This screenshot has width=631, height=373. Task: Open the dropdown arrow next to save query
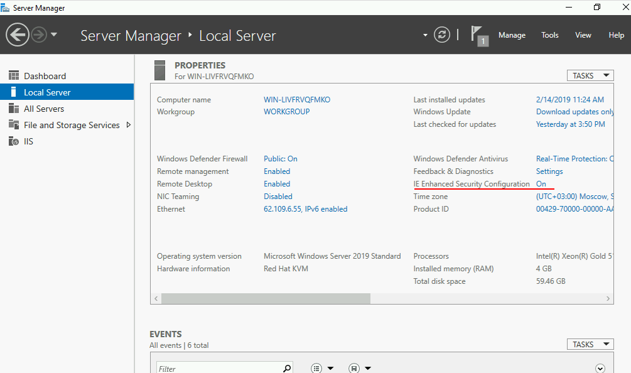point(368,368)
